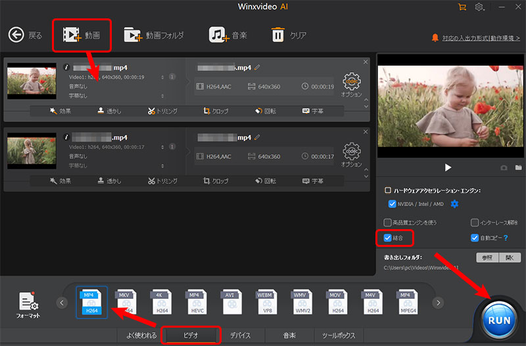The width and height of the screenshot is (526, 346).
Task: Open the 動画フォルダ add folder option
Action: pyautogui.click(x=154, y=35)
